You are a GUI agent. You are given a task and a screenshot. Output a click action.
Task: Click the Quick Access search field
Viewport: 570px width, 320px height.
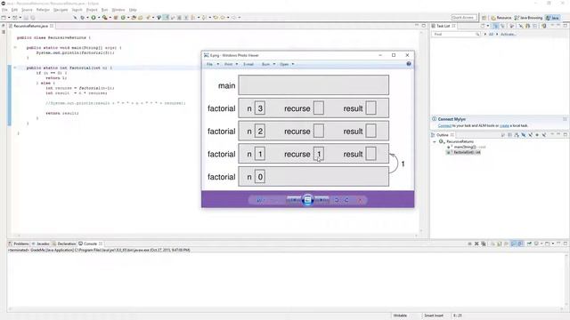[x=463, y=18]
